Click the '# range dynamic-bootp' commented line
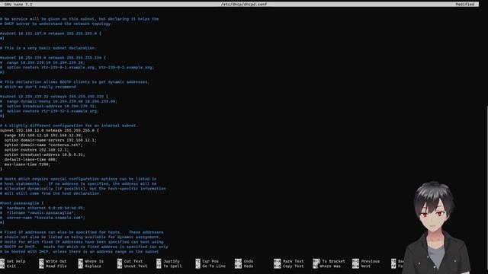Image resolution: width=488 pixels, height=274 pixels. [x=59, y=101]
